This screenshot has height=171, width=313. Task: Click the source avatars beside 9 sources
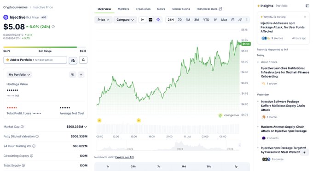coord(265,38)
